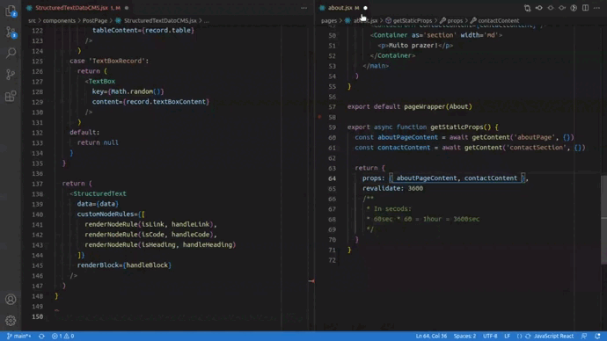Open the JavaScript React language mode selector
The width and height of the screenshot is (607, 341).
coord(553,336)
